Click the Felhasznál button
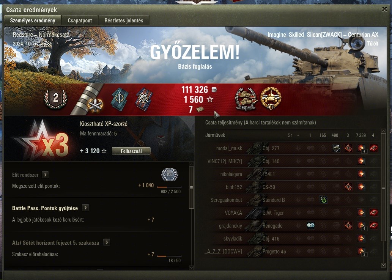 [x=131, y=151]
